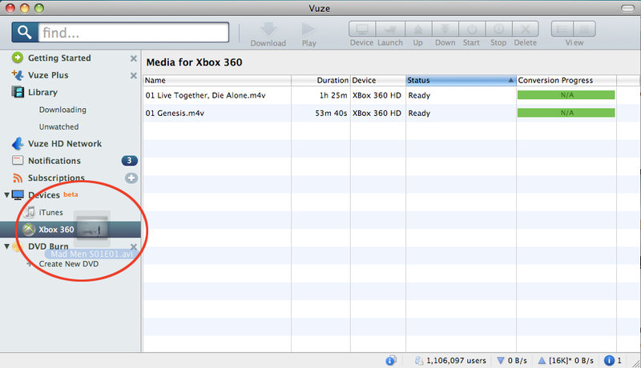Open Vuze HD Network
Image resolution: width=641 pixels, height=368 pixels.
tap(65, 144)
